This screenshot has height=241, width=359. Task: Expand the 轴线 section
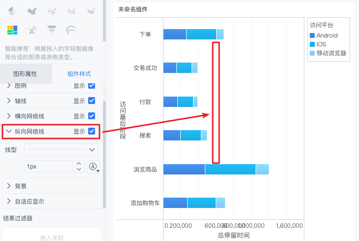click(x=9, y=101)
